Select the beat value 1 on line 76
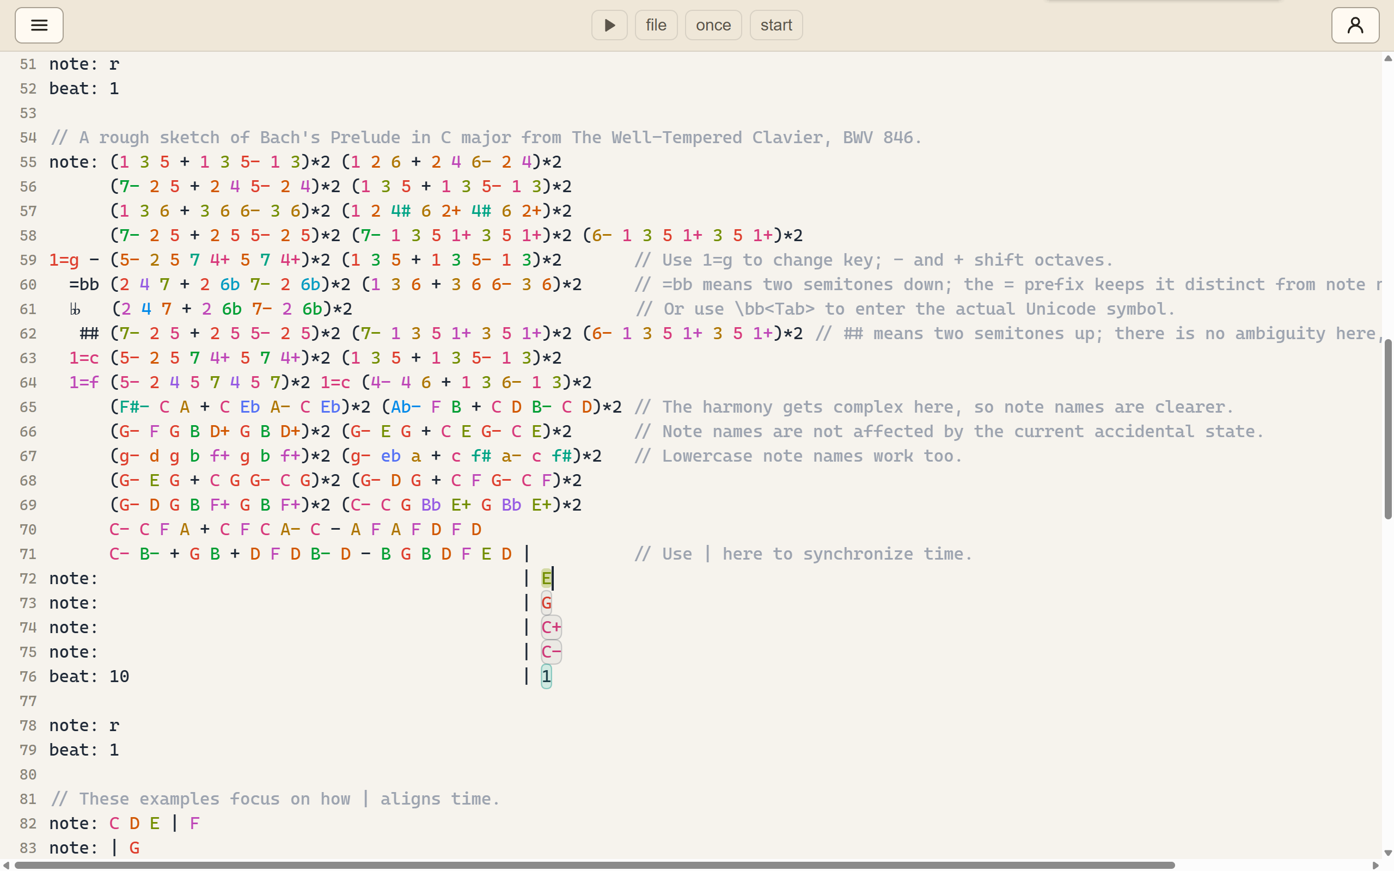 coord(546,676)
